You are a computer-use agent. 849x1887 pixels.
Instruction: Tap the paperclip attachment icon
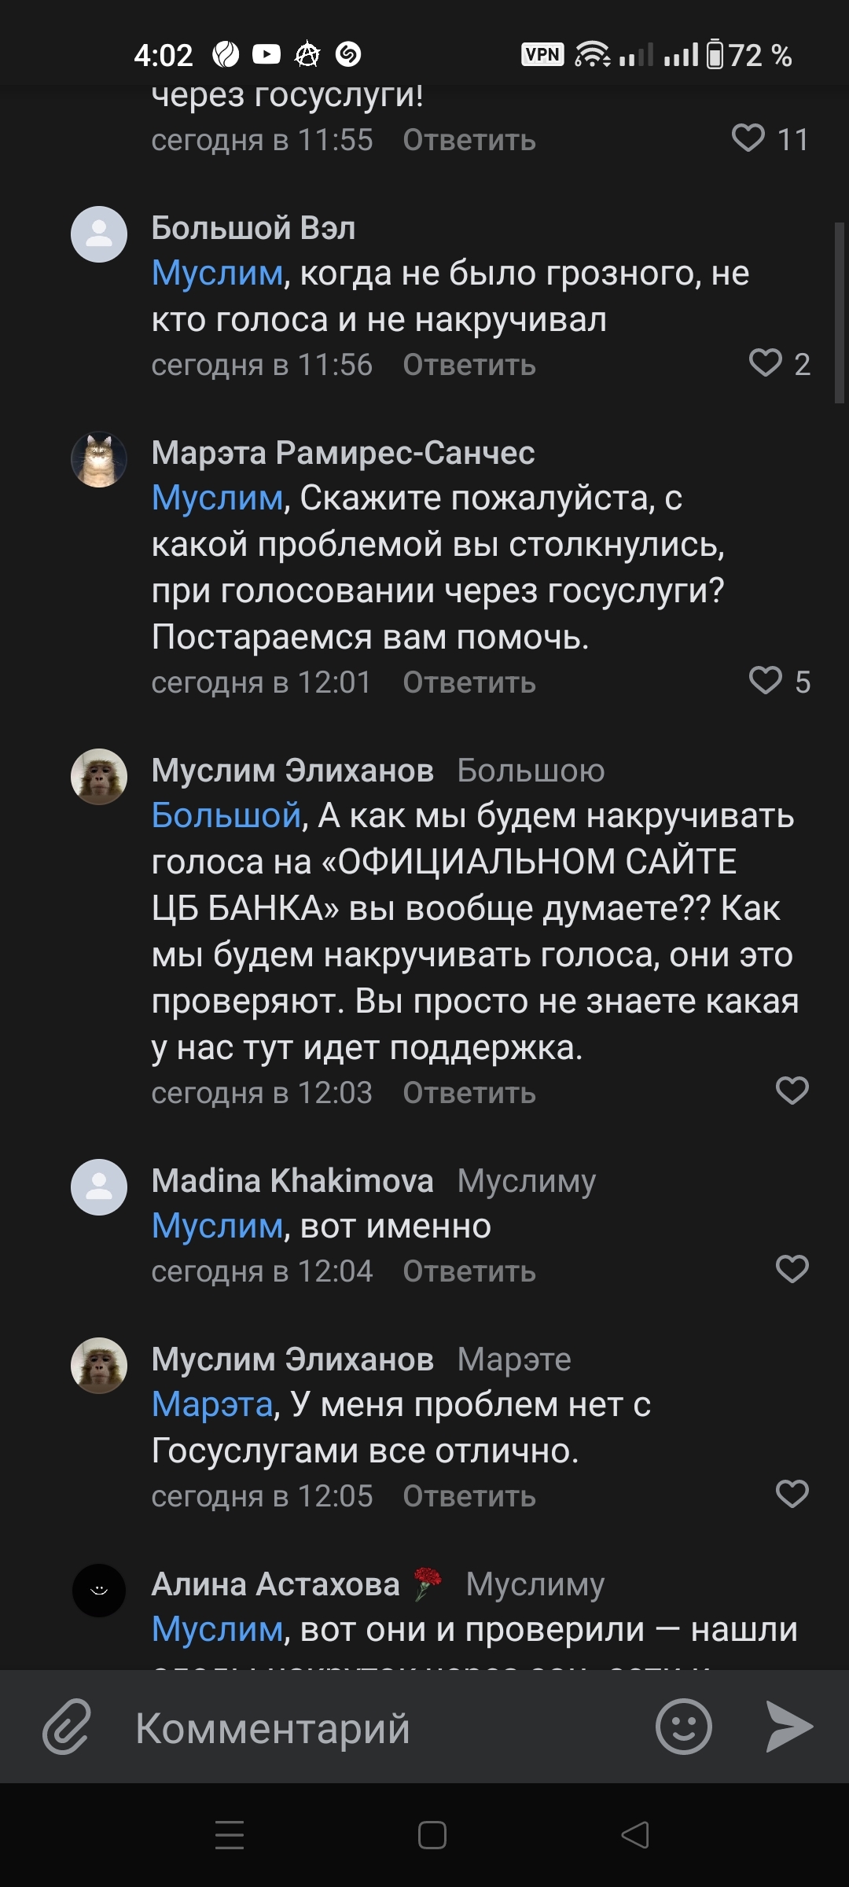67,1727
